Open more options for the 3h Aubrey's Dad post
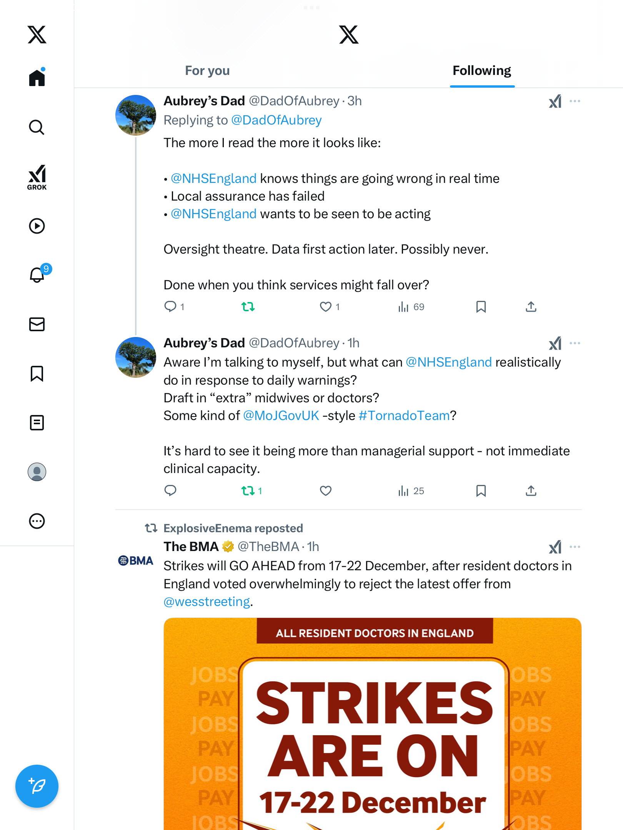 pos(575,101)
